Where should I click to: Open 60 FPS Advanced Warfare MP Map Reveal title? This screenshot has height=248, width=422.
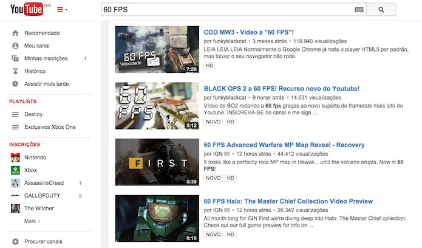[x=284, y=145]
